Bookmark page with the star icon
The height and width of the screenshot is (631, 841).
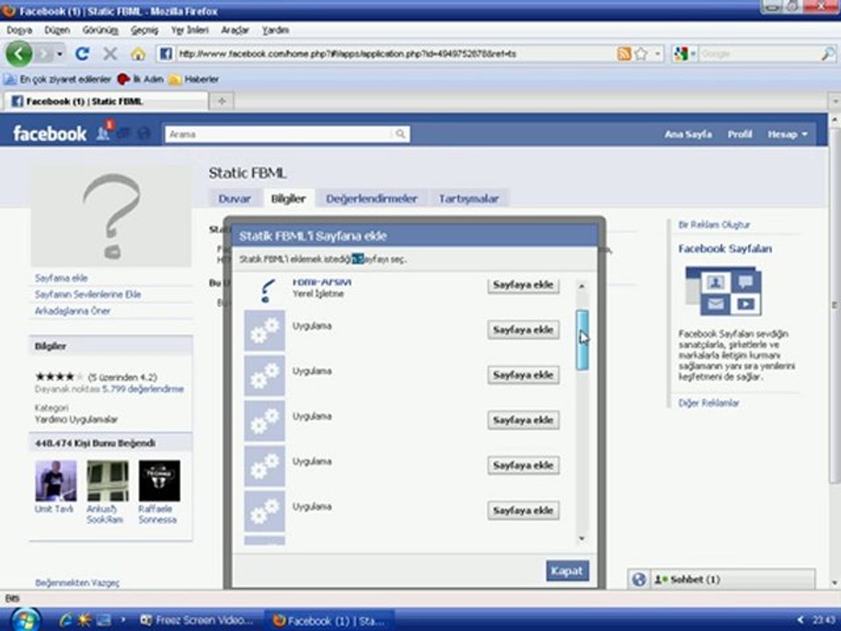(x=641, y=53)
